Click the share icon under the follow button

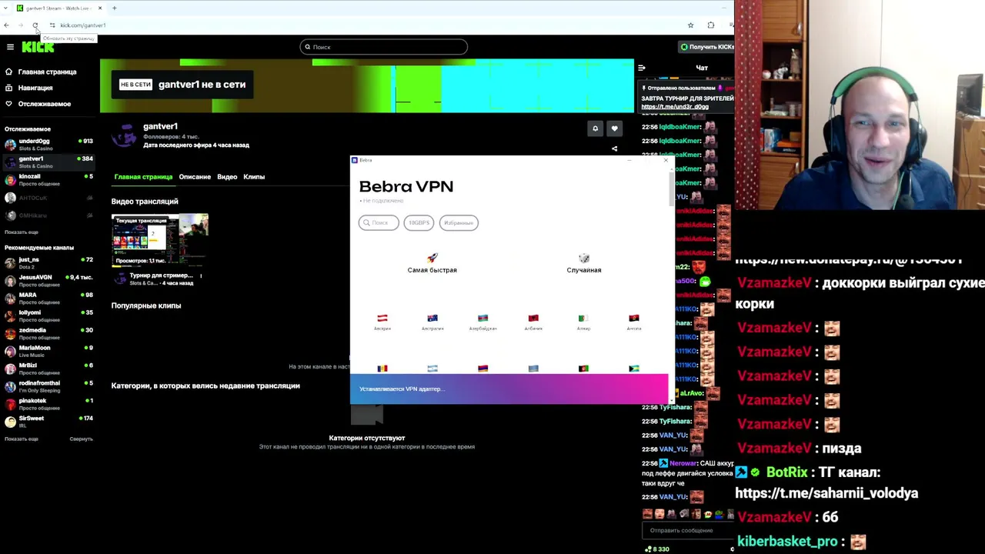pyautogui.click(x=614, y=149)
